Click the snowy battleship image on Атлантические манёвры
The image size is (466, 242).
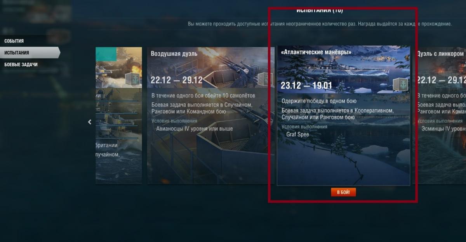pos(343,70)
